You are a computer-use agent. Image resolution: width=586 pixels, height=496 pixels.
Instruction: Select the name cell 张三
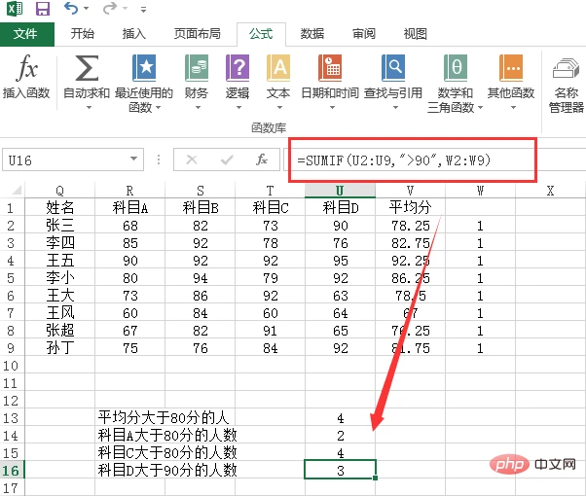pyautogui.click(x=59, y=226)
